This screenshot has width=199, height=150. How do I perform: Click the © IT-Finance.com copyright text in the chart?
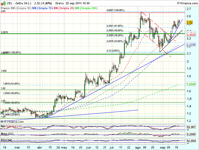click(x=12, y=122)
